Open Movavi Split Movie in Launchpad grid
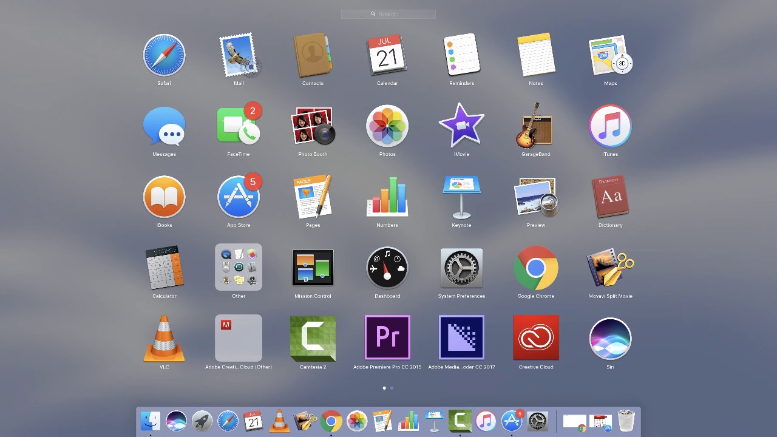This screenshot has height=437, width=777. click(610, 268)
